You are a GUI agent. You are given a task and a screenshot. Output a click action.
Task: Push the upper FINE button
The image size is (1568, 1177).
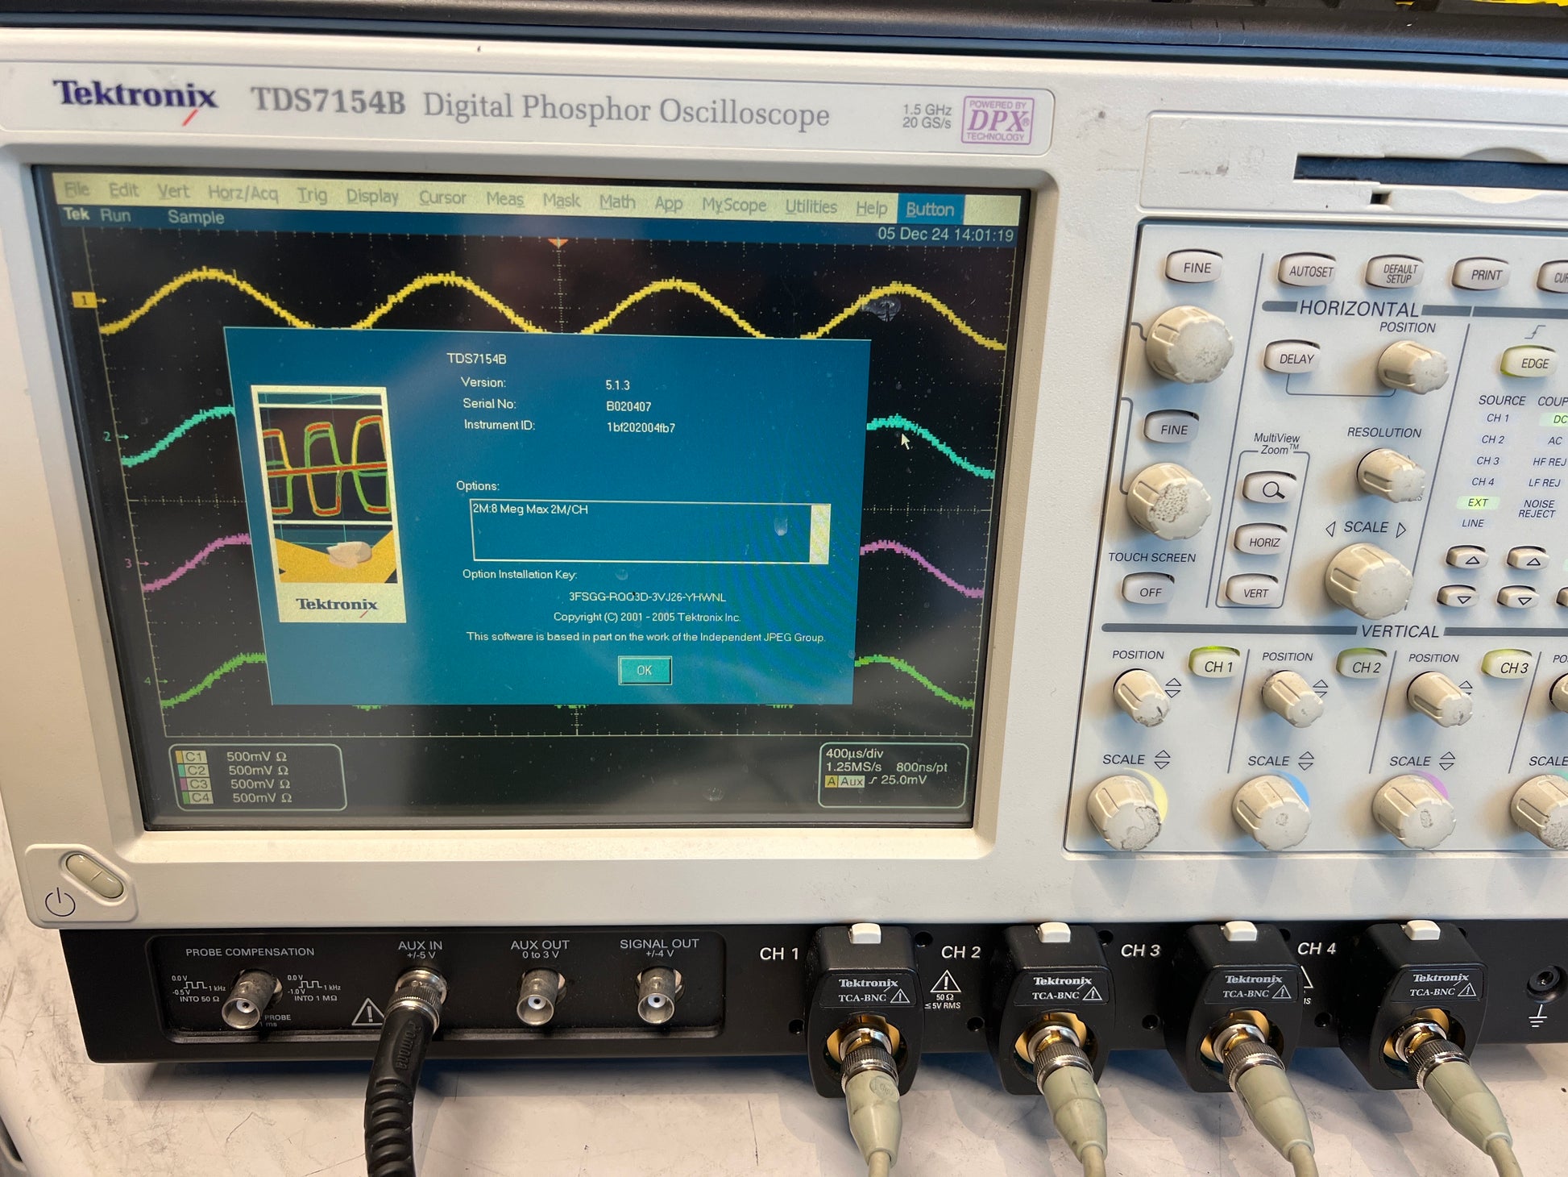click(1197, 268)
